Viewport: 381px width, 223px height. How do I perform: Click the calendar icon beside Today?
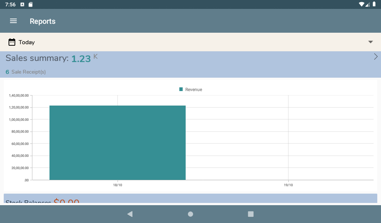(x=12, y=42)
